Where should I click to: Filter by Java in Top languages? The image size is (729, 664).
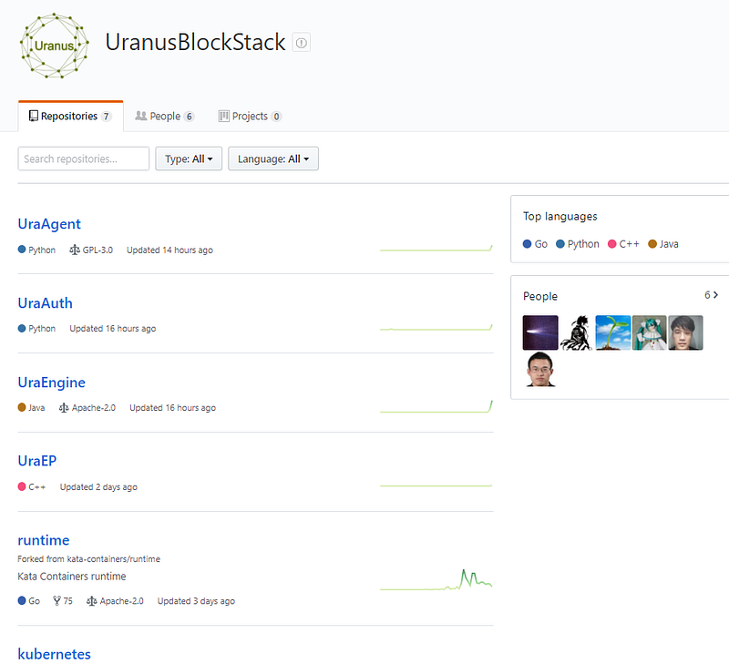663,244
